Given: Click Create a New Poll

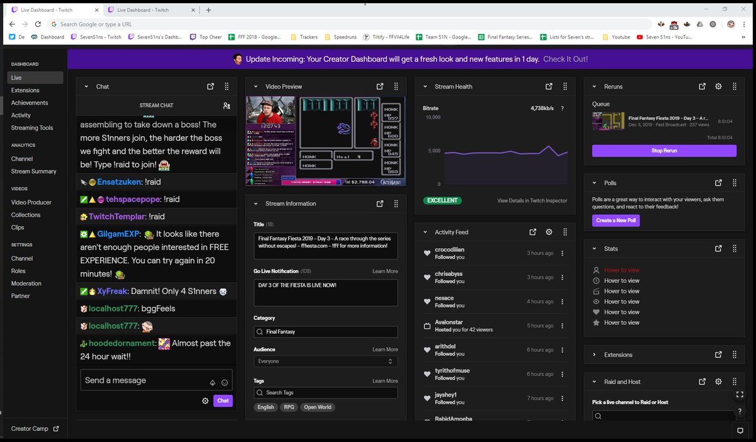Looking at the screenshot, I should pyautogui.click(x=616, y=220).
